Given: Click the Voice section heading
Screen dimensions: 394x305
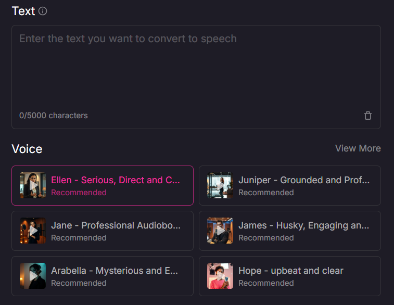Looking at the screenshot, I should [x=27, y=149].
